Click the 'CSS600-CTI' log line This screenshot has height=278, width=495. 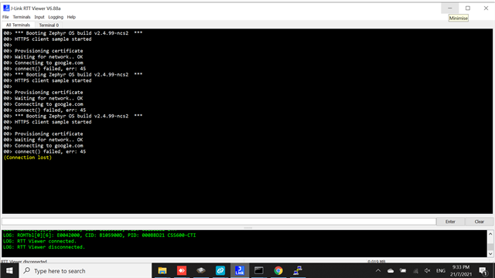[x=99, y=235]
